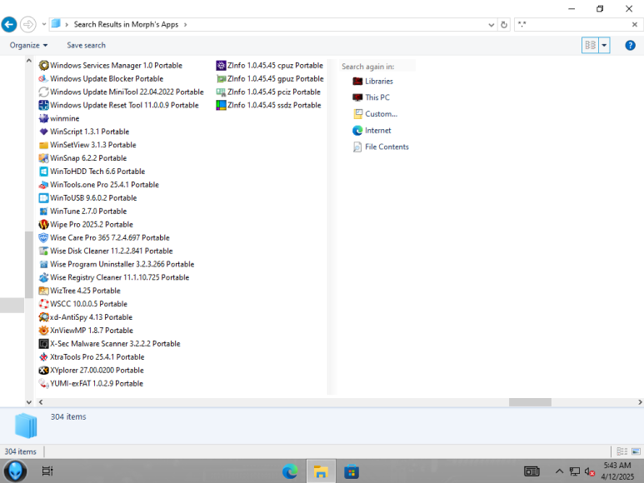Clear the search box text
The image size is (644, 483).
635,25
